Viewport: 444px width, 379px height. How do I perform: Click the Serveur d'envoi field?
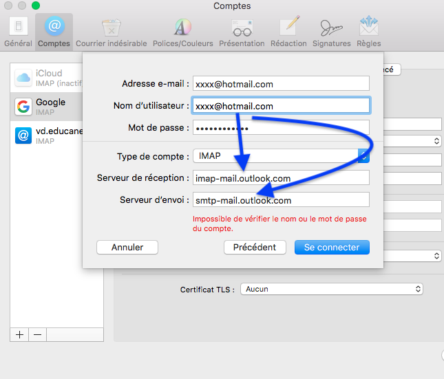(x=281, y=199)
